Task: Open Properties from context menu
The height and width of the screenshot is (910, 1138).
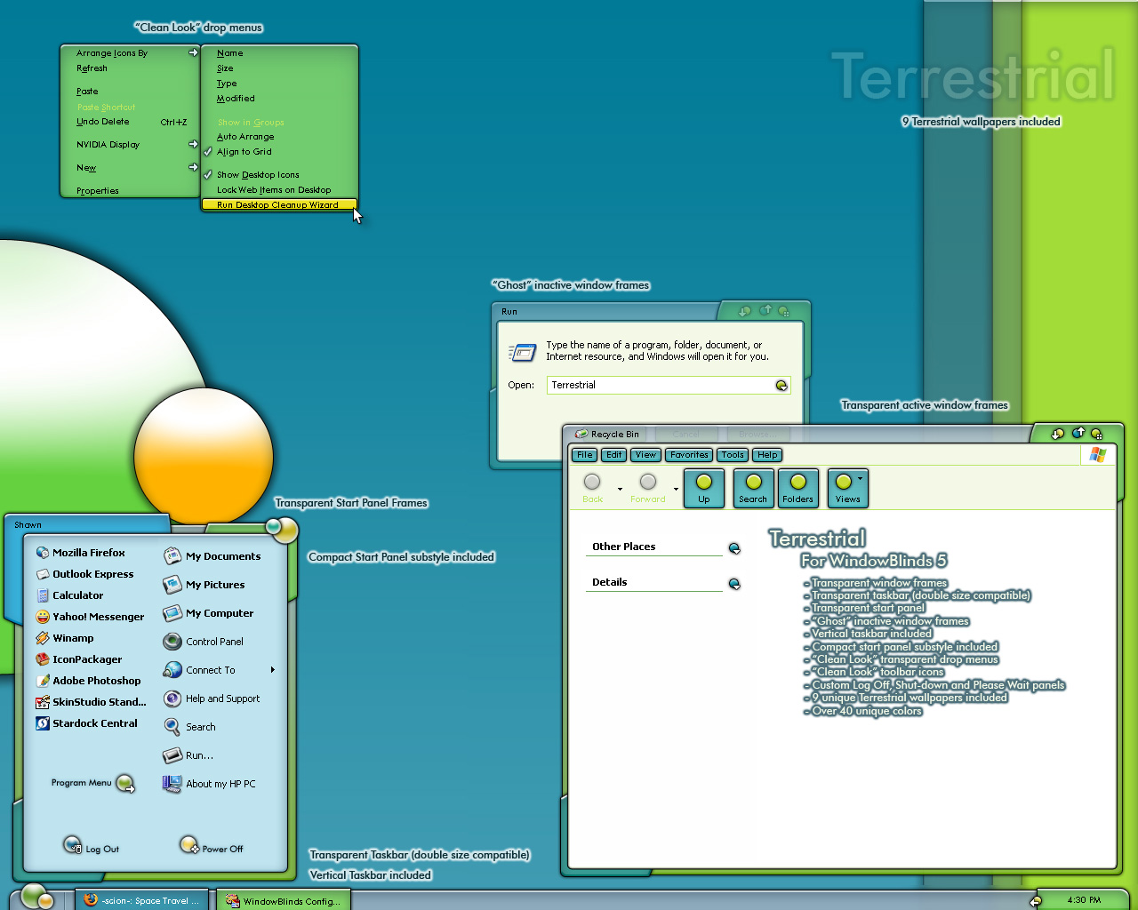Action: pyautogui.click(x=97, y=191)
